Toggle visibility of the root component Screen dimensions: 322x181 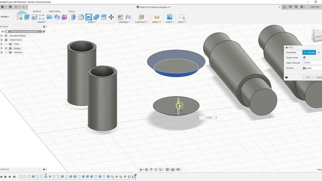point(3,31)
